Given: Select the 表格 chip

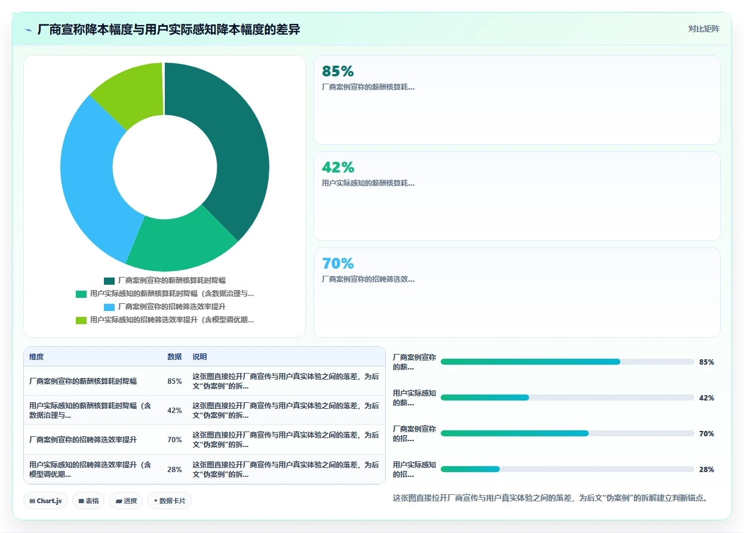Looking at the screenshot, I should click(x=89, y=501).
